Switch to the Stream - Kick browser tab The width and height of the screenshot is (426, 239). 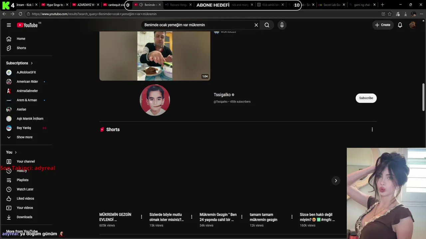tap(27, 5)
